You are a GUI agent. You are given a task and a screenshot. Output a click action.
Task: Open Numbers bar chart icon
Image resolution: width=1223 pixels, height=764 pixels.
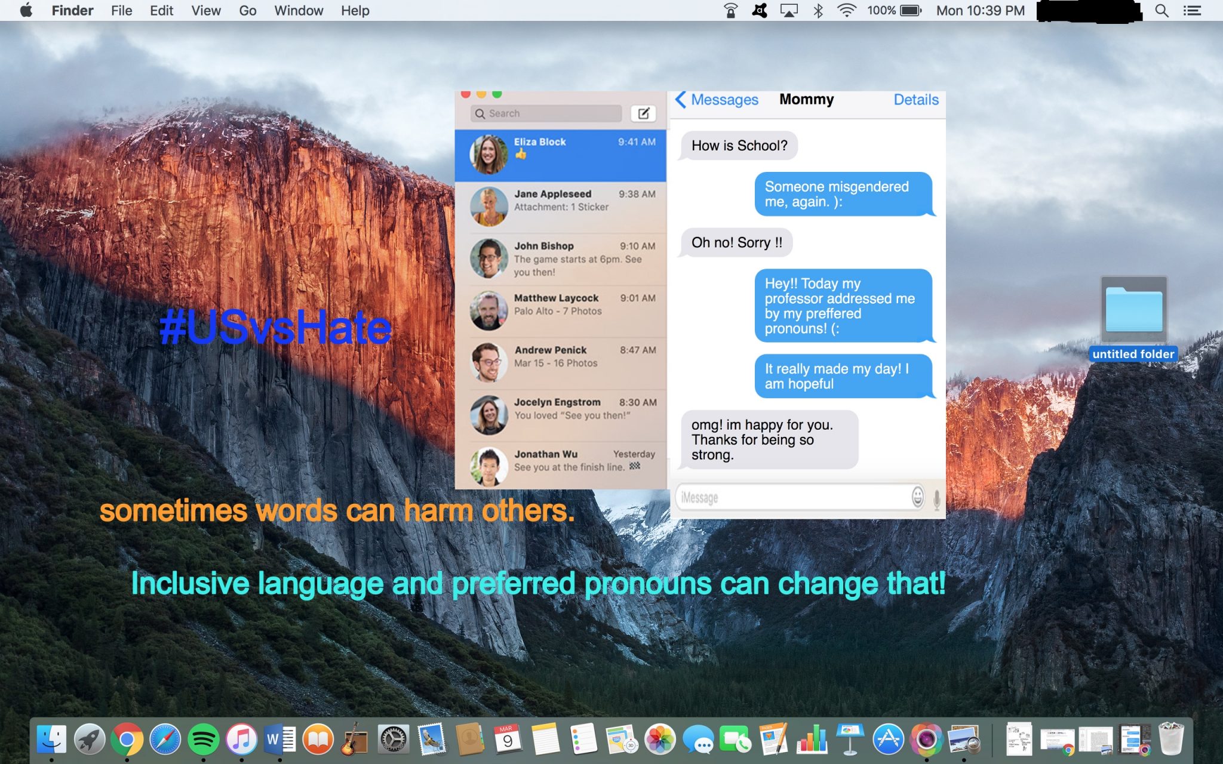(812, 739)
